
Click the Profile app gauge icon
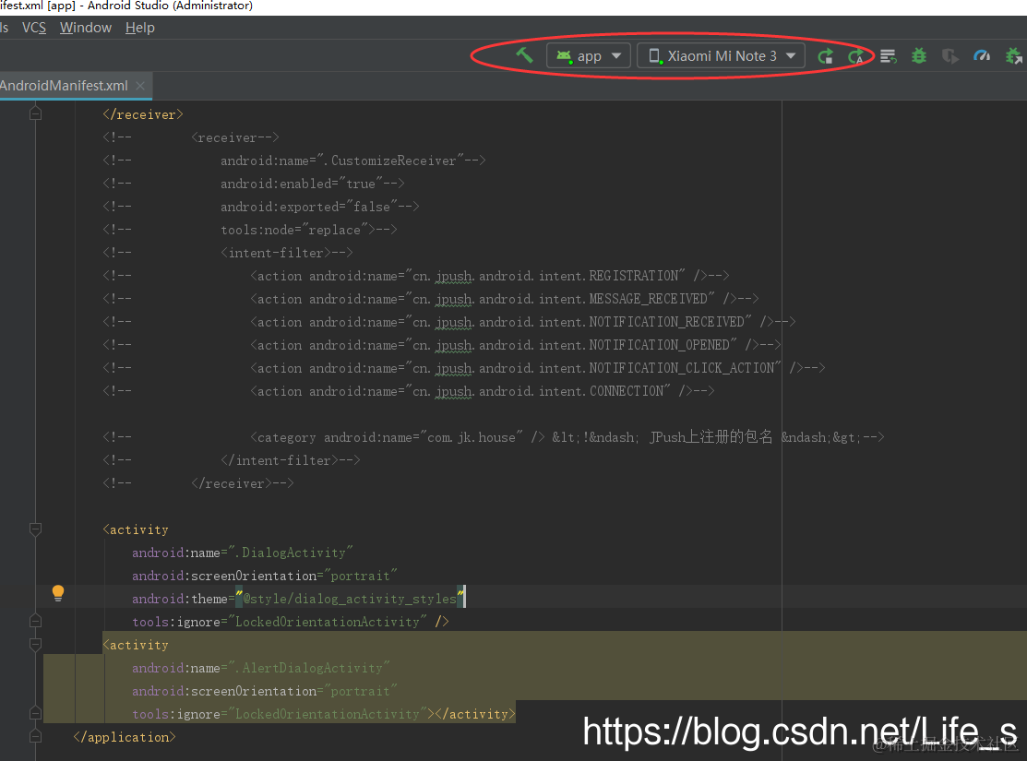pyautogui.click(x=981, y=56)
